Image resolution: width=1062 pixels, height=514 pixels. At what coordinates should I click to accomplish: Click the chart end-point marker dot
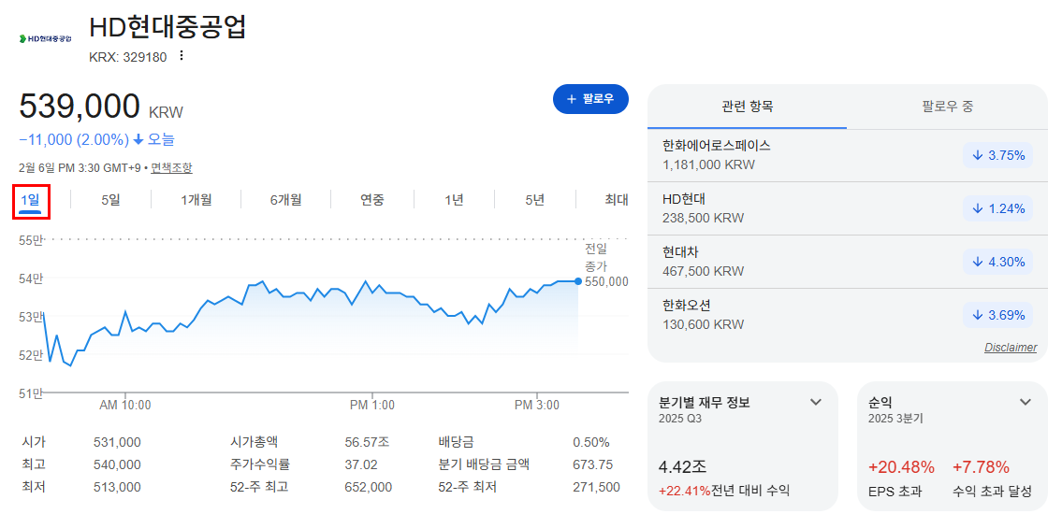pyautogui.click(x=577, y=280)
